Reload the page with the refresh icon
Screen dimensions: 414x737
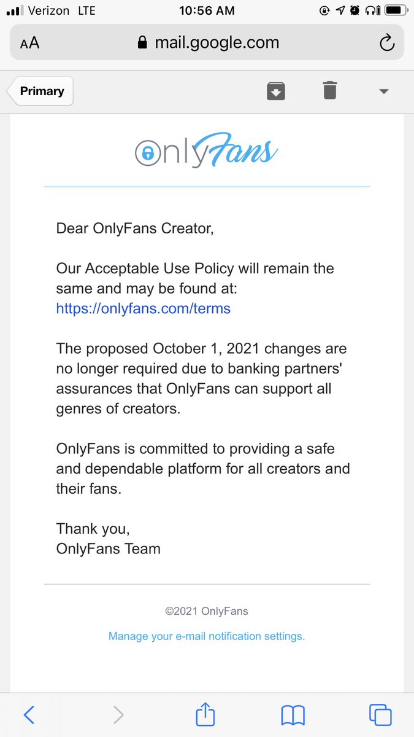pos(386,42)
